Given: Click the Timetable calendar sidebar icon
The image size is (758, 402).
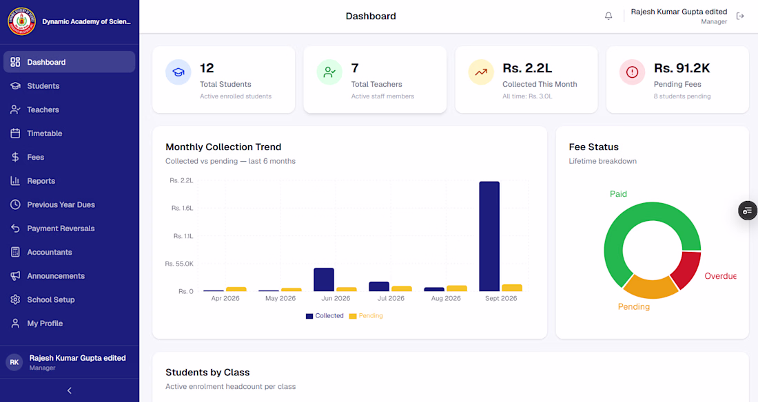Looking at the screenshot, I should 15,134.
